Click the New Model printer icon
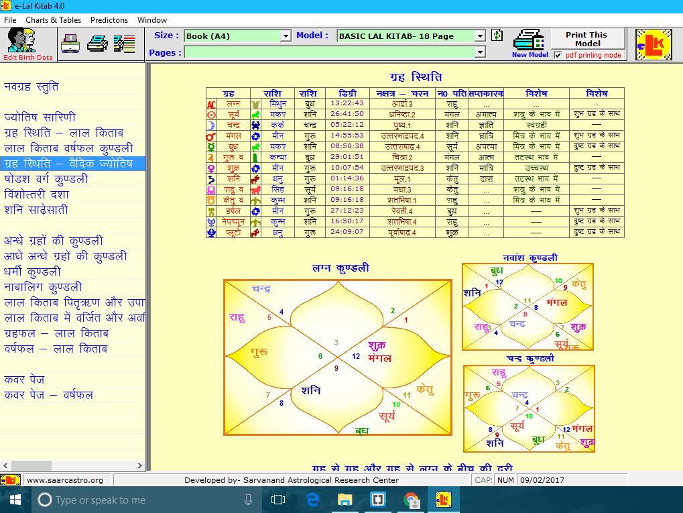This screenshot has height=513, width=683. (x=530, y=44)
